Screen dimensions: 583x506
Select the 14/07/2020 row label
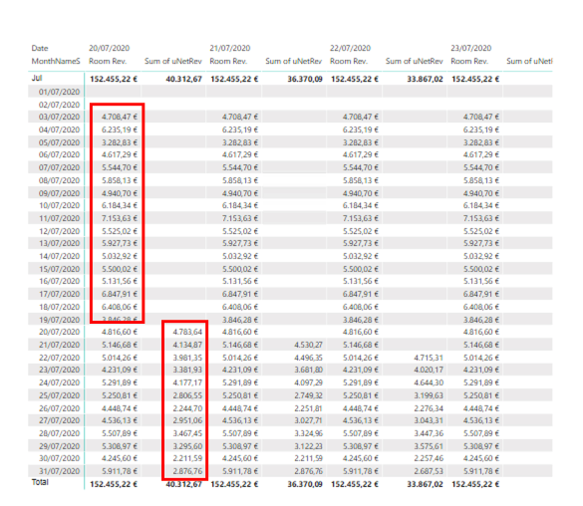59,256
